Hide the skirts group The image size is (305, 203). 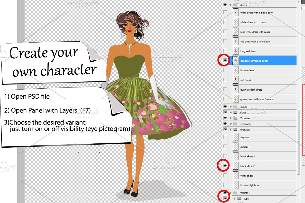[x=225, y=112]
